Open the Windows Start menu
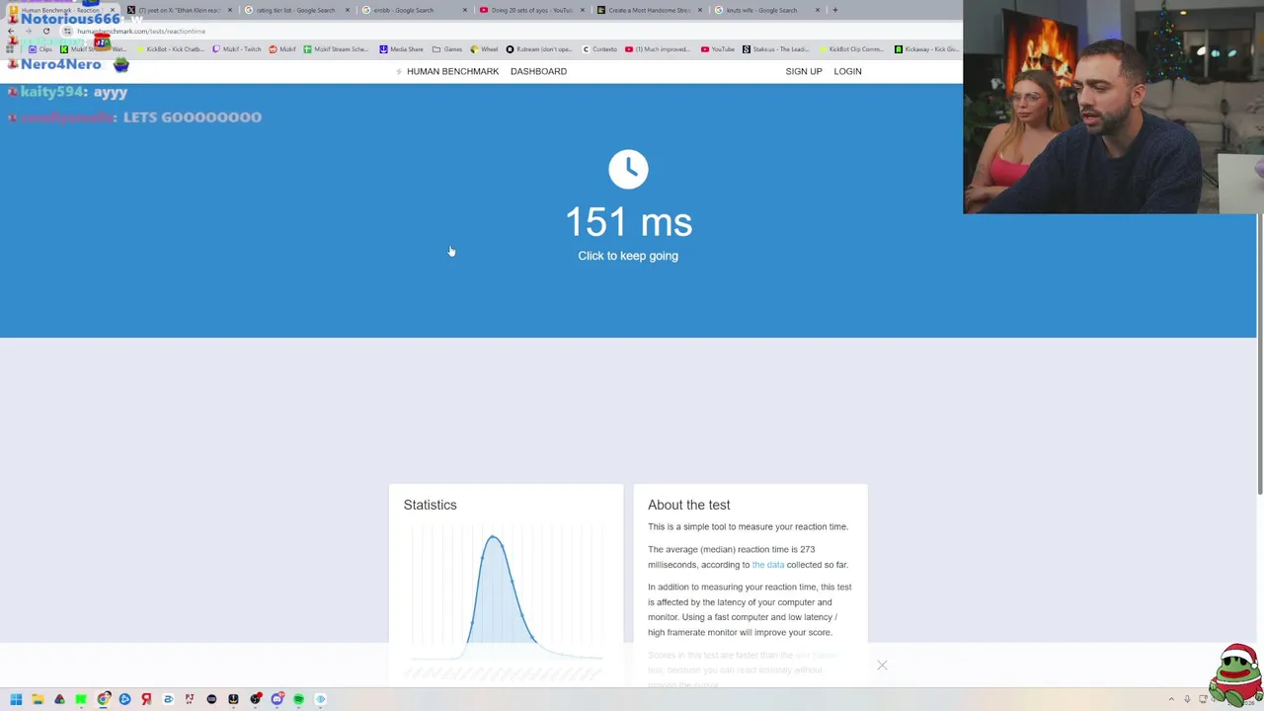The image size is (1264, 711). tap(16, 699)
